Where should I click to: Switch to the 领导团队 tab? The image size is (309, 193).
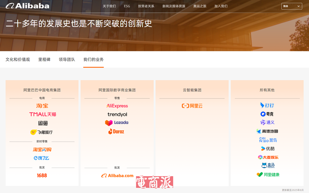coord(67,60)
